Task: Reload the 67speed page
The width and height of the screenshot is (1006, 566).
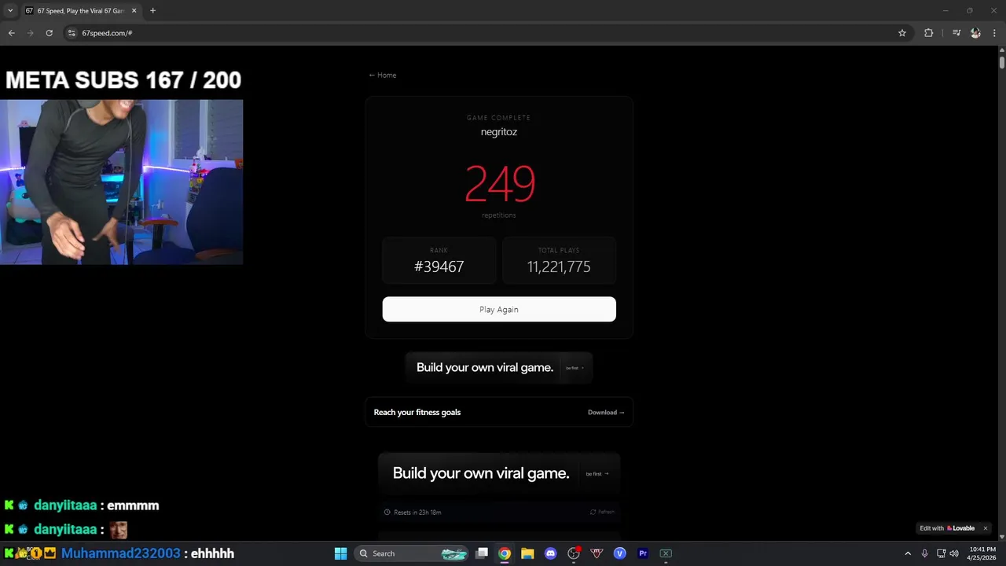Action: [x=49, y=33]
